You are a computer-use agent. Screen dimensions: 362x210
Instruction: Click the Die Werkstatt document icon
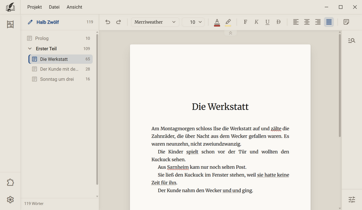pyautogui.click(x=34, y=59)
